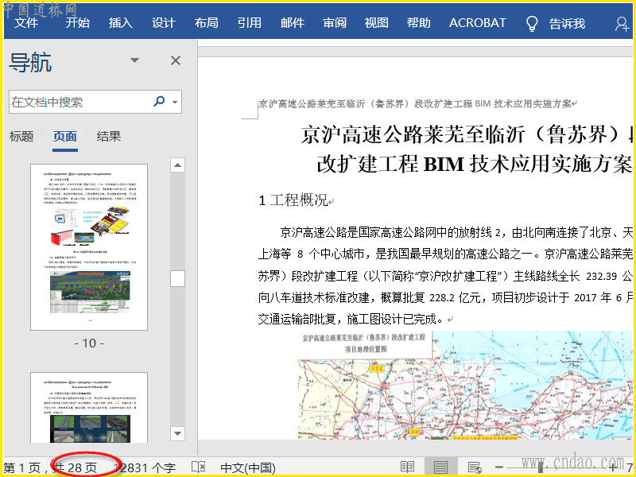Select page 10 thumbnail
The height and width of the screenshot is (477, 636).
89,246
